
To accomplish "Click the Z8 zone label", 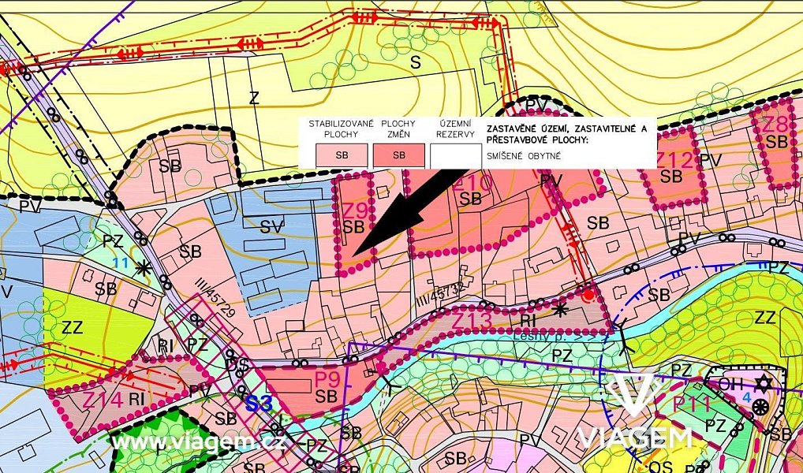I will pos(777,125).
